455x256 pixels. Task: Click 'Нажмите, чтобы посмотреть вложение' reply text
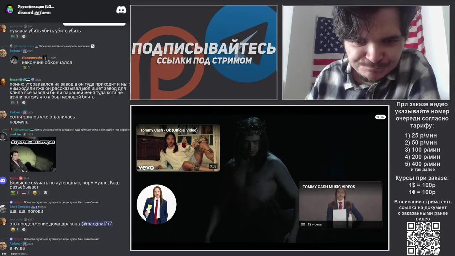click(64, 46)
